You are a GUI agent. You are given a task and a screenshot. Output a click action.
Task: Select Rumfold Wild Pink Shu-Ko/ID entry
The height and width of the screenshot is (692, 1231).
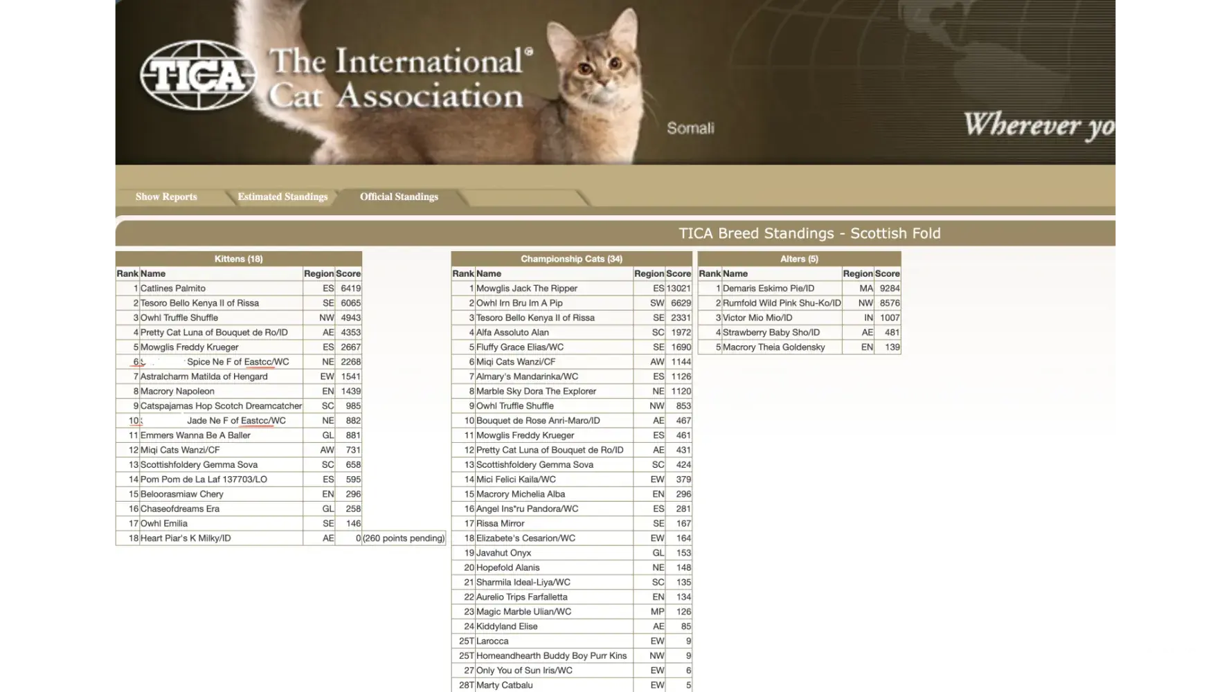[782, 303]
